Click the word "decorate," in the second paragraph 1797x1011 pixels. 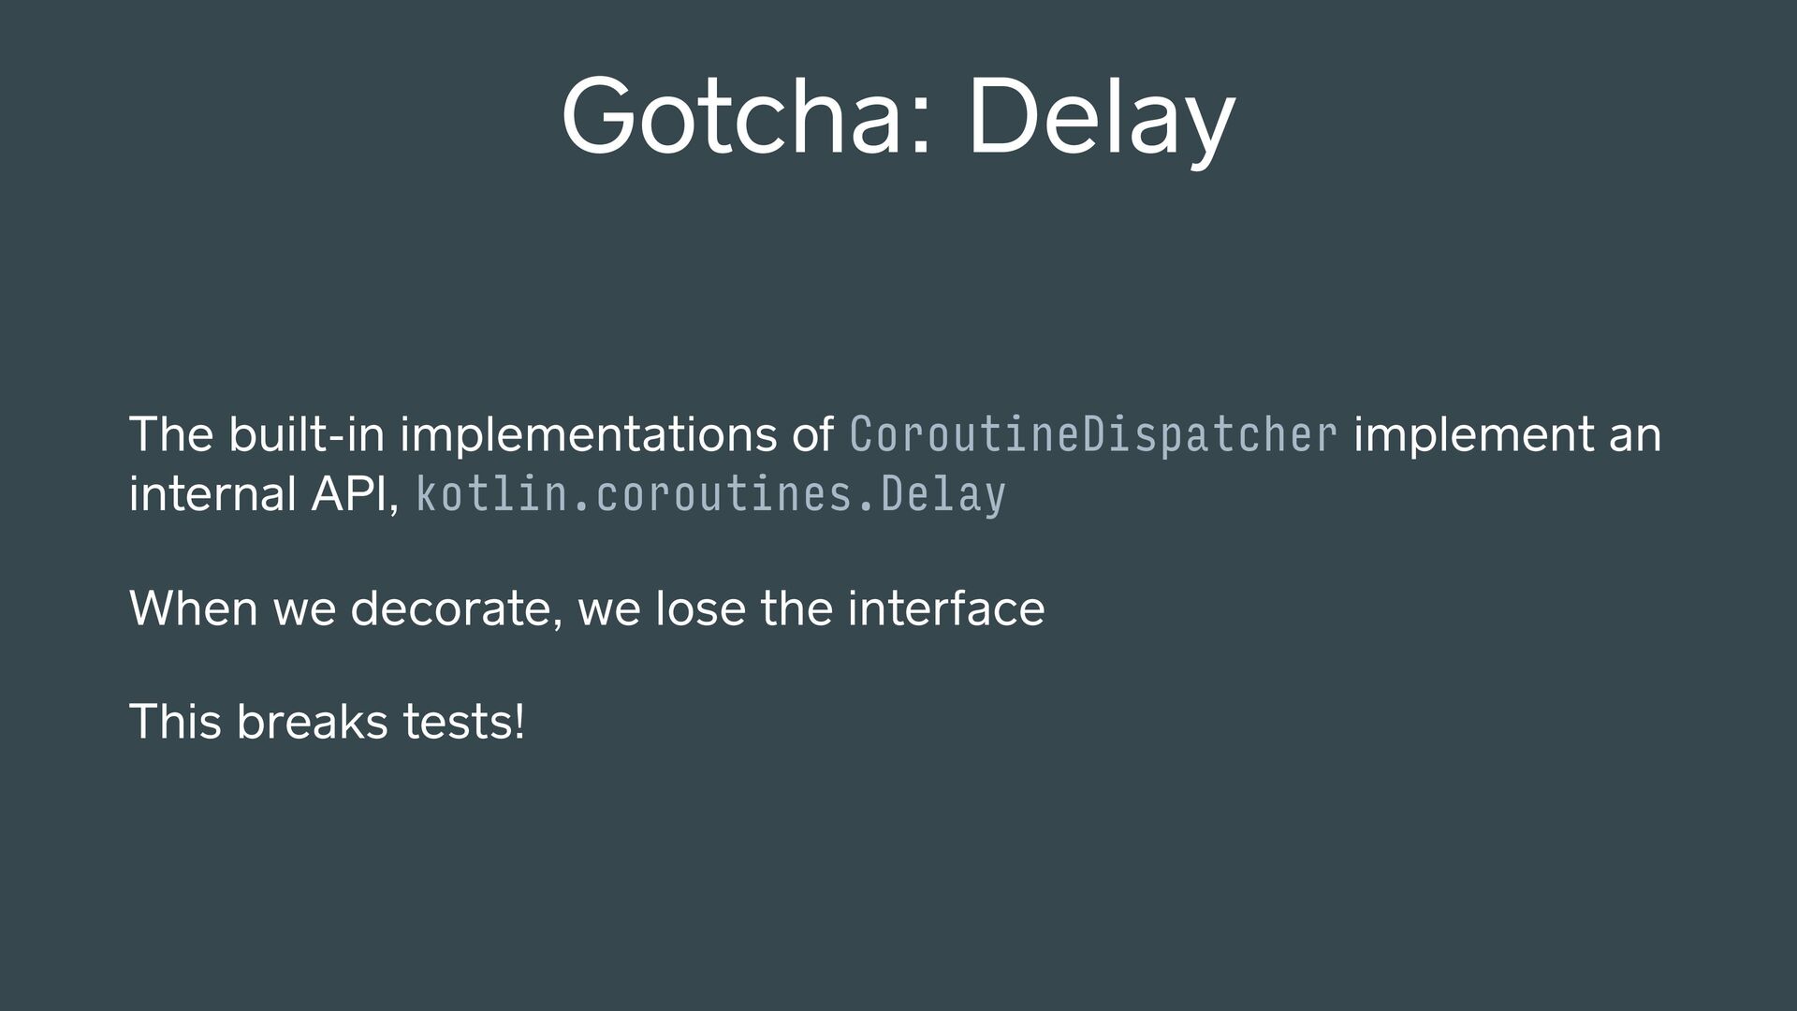coord(456,608)
